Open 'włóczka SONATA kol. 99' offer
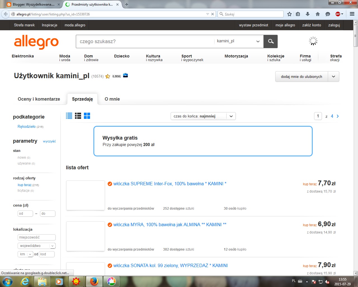Image resolution: width=358 pixels, height=287 pixels. [x=171, y=265]
